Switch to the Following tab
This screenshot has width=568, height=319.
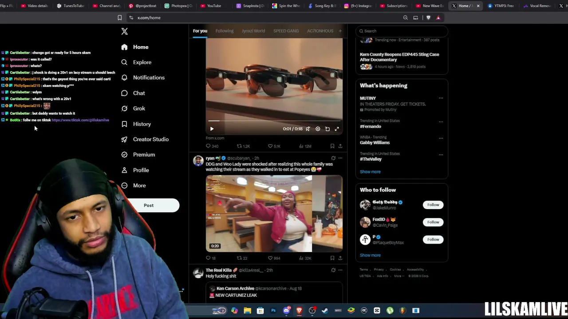(x=225, y=31)
